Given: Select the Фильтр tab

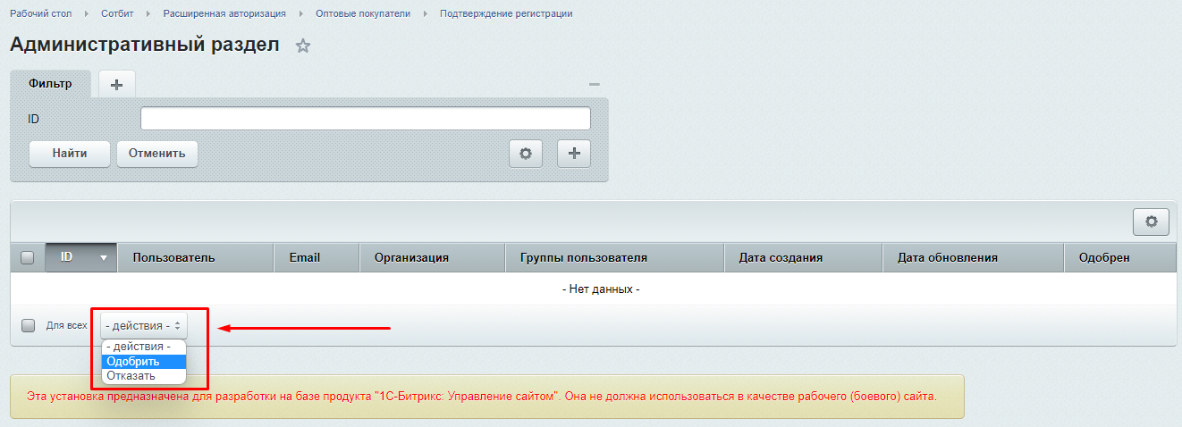Looking at the screenshot, I should click(x=50, y=83).
